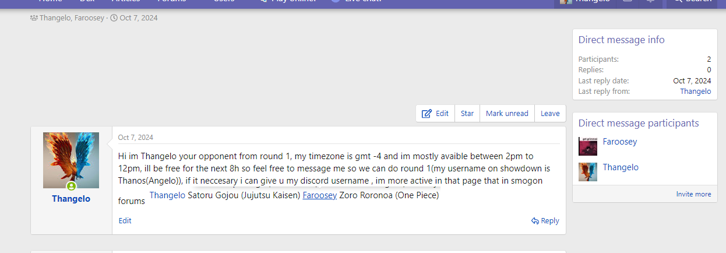
Task: Leave this direct message conversation
Action: click(550, 114)
